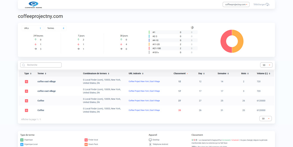Open the bottom rows-per-page 50 dropdown

[265, 119]
